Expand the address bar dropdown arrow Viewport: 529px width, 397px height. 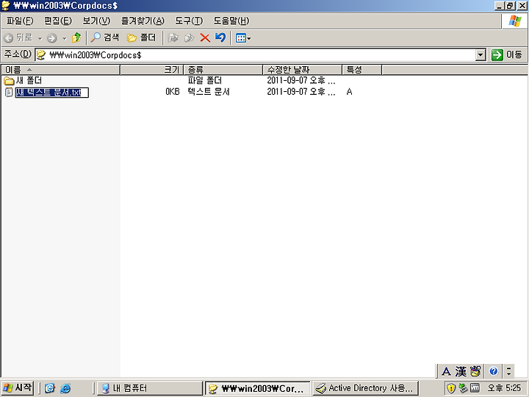click(x=480, y=54)
